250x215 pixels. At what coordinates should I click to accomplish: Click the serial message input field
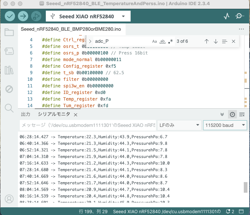pyautogui.click(x=88, y=125)
